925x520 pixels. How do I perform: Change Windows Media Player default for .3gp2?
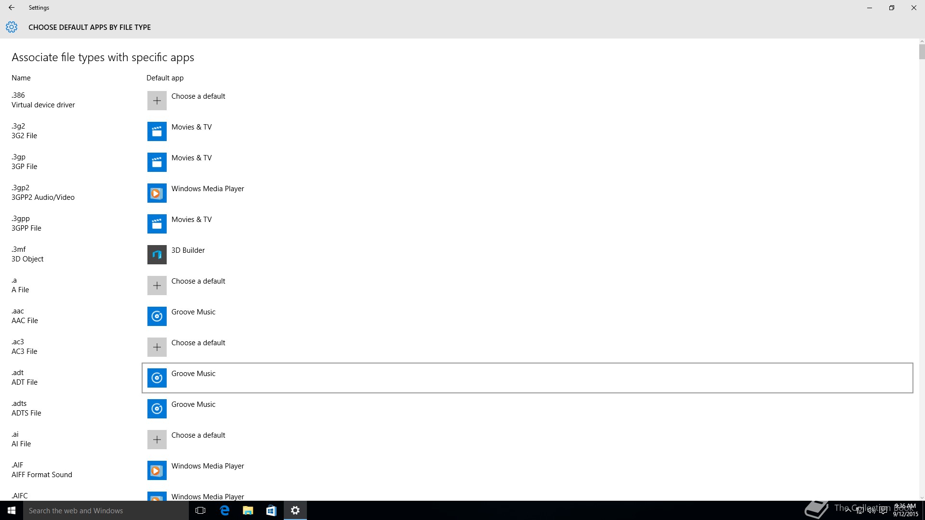coord(208,189)
